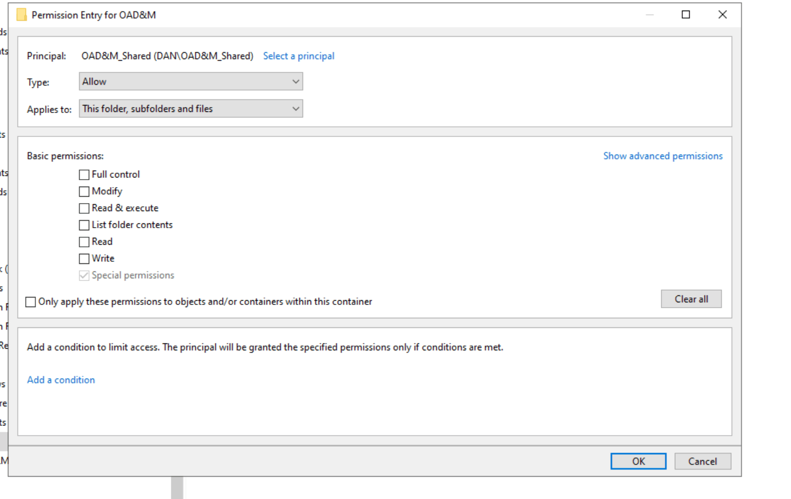This screenshot has width=791, height=499.
Task: Click the Clear all button
Action: pos(691,299)
